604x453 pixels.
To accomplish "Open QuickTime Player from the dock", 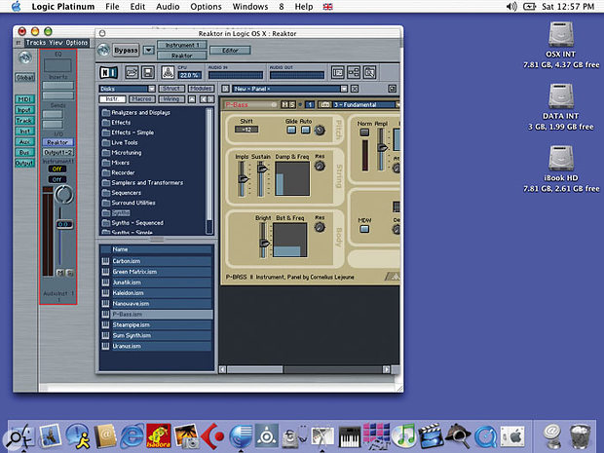I will (x=485, y=436).
